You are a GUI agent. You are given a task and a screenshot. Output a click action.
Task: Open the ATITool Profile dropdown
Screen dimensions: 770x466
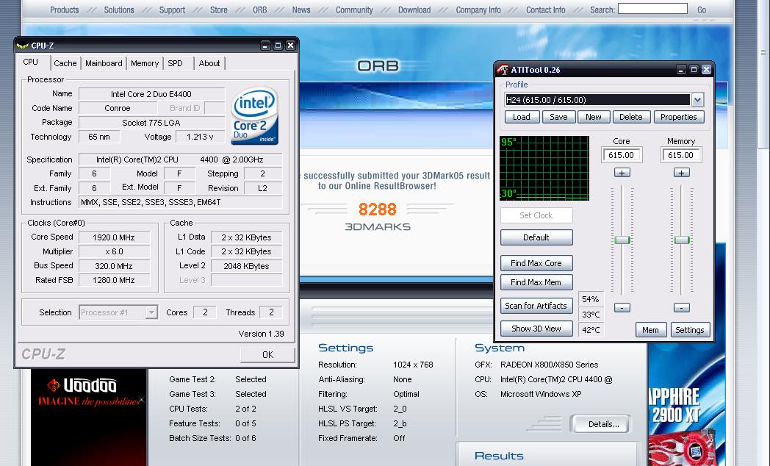(697, 100)
